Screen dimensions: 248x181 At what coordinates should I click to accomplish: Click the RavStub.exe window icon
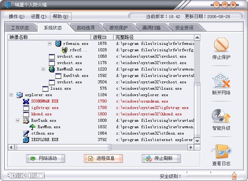[x=58, y=76]
